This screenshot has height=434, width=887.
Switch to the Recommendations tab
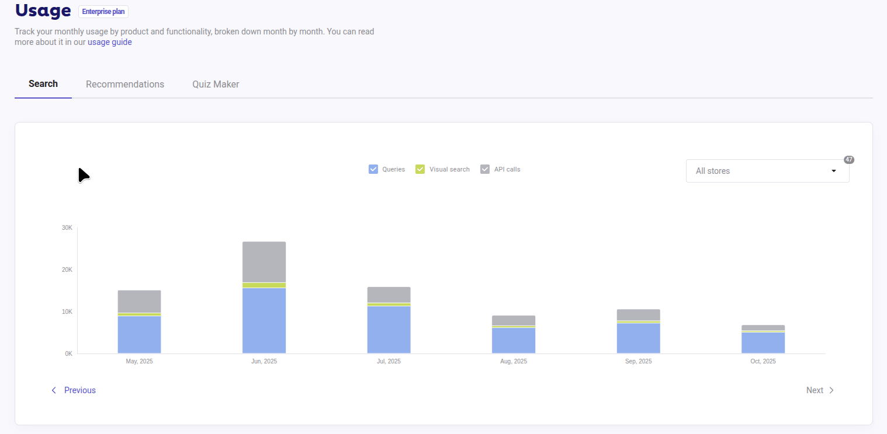[x=125, y=84]
